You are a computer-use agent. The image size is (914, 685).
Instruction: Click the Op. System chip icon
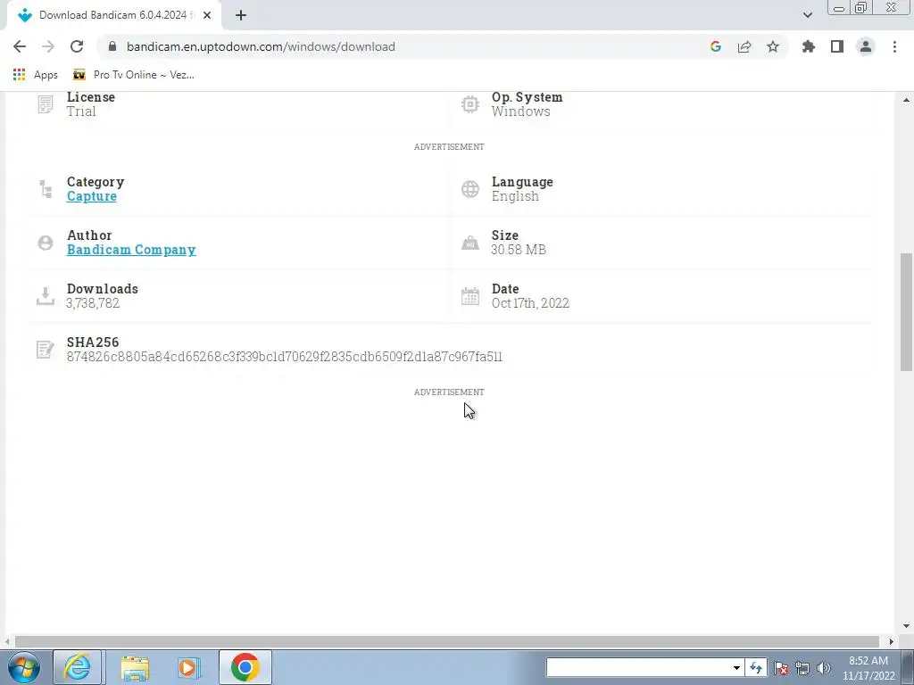tap(469, 104)
